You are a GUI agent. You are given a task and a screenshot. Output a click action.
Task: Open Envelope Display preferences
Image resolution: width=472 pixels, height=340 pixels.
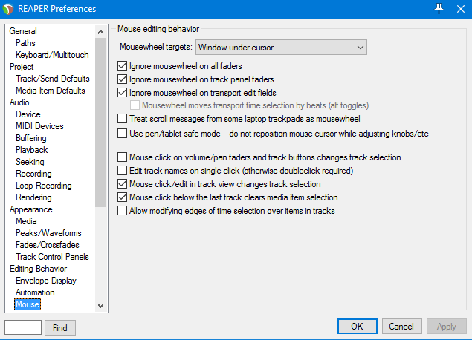(x=45, y=281)
